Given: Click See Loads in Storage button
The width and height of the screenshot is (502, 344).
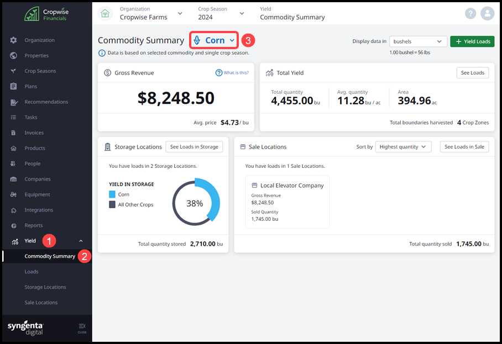Looking at the screenshot, I should 194,147.
